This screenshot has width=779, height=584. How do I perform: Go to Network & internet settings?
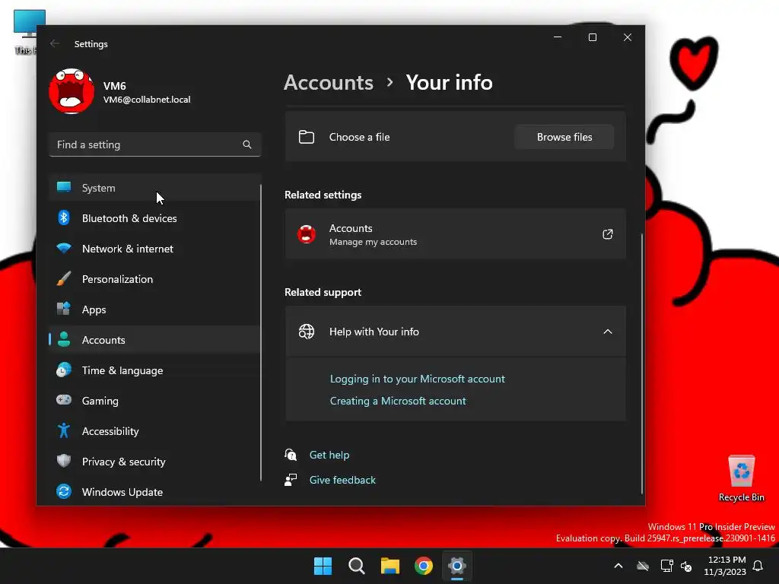pos(154,249)
